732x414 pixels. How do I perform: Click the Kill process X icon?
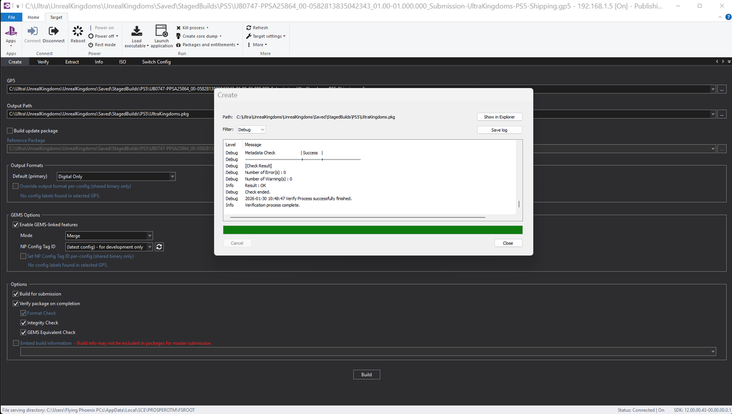coord(178,28)
